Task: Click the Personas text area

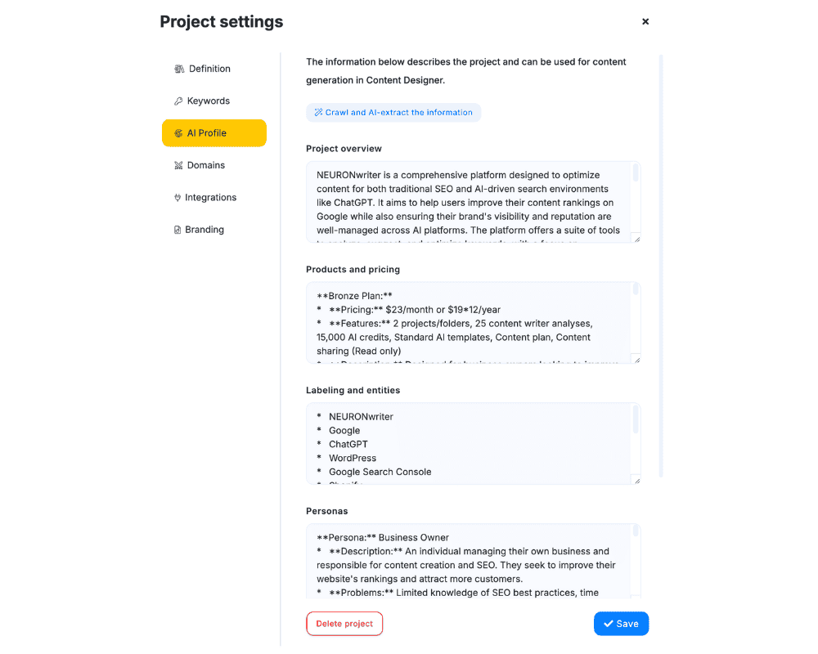Action: click(466, 564)
